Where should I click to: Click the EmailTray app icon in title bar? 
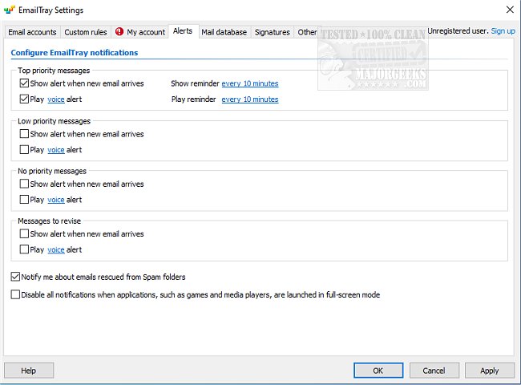tap(10, 10)
